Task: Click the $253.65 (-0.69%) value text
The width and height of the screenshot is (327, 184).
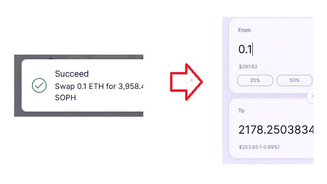Action: pos(259,147)
